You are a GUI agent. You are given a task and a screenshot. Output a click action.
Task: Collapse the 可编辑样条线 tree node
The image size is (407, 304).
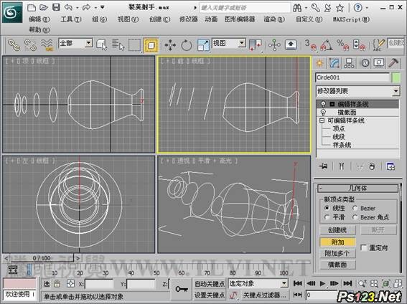pos(322,120)
